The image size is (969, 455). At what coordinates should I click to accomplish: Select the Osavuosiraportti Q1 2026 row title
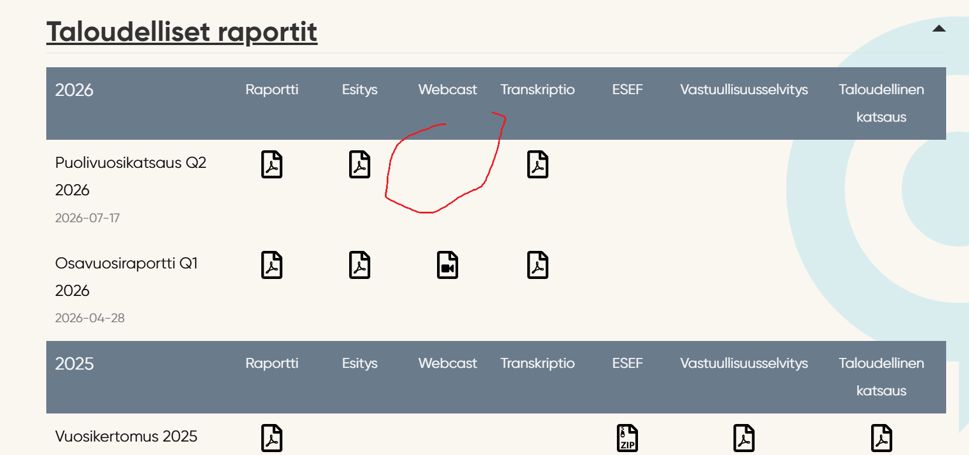(127, 277)
